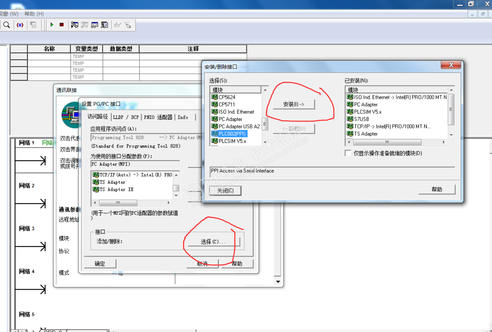Click 帮助 in the 设置 PG/PC 接口 dialog
The image size is (492, 332).
(237, 264)
